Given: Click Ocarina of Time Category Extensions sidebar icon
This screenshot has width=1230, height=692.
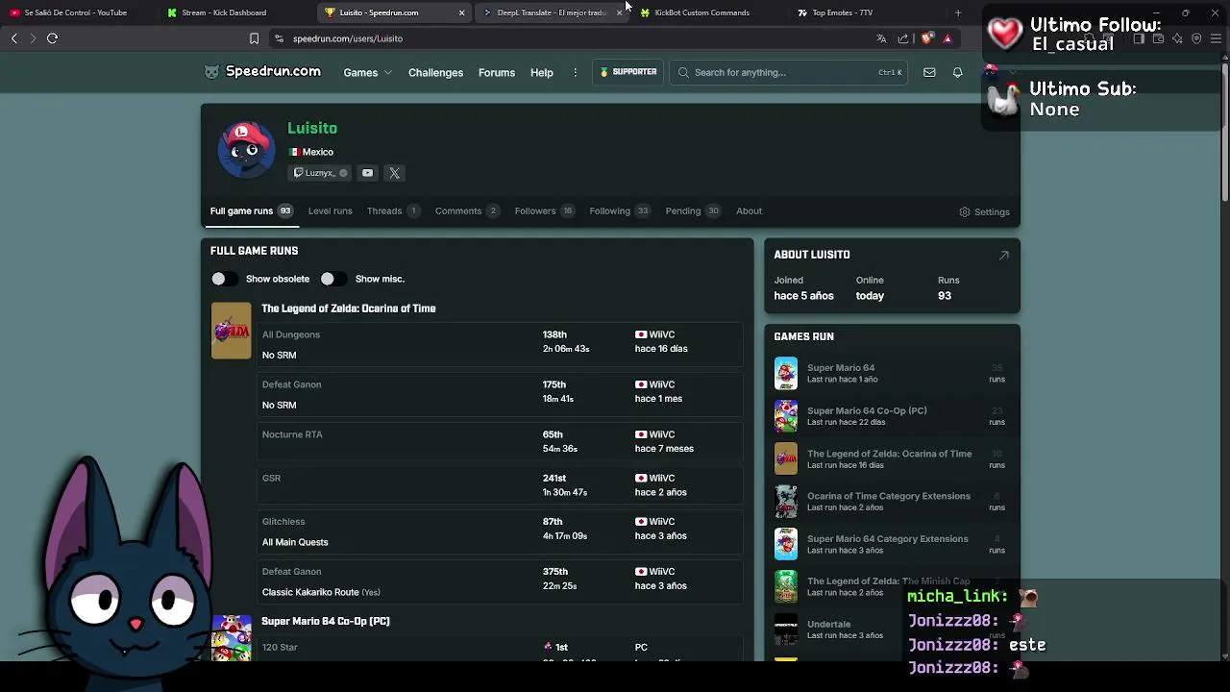Looking at the screenshot, I should tap(786, 501).
